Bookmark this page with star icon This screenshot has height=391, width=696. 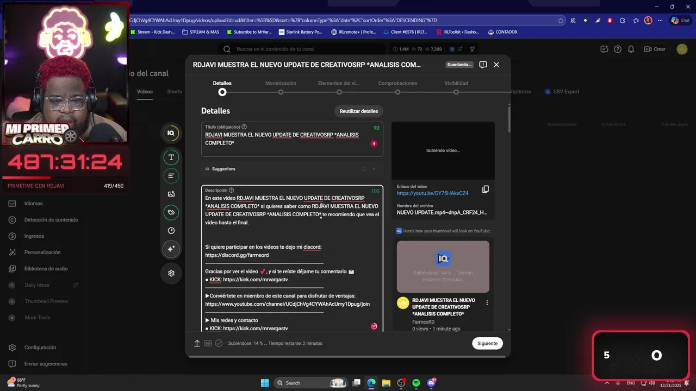click(x=561, y=21)
